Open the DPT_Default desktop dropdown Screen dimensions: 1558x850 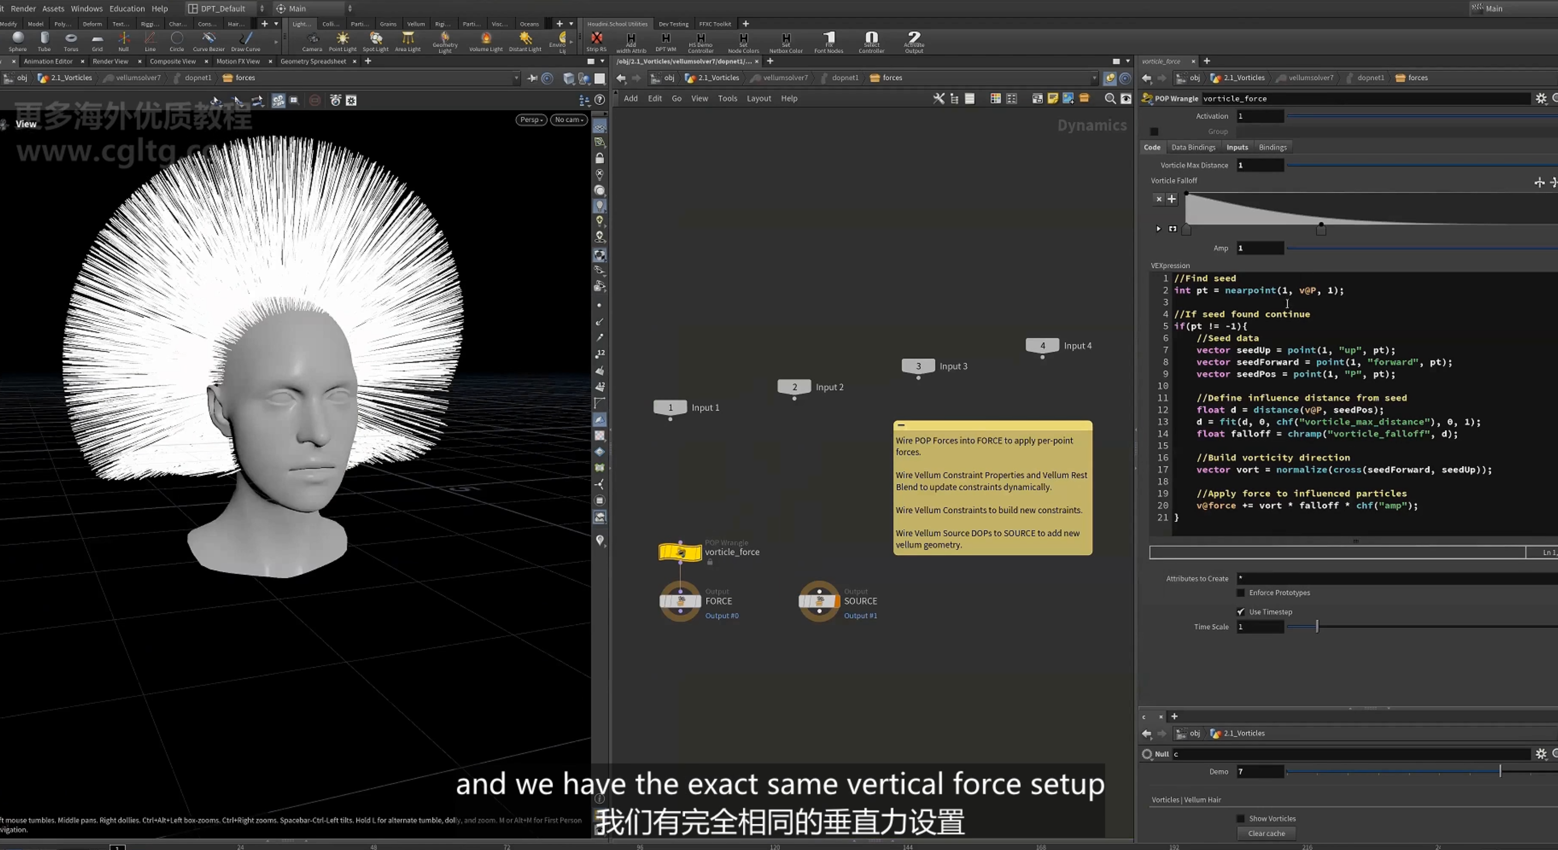[x=226, y=9]
